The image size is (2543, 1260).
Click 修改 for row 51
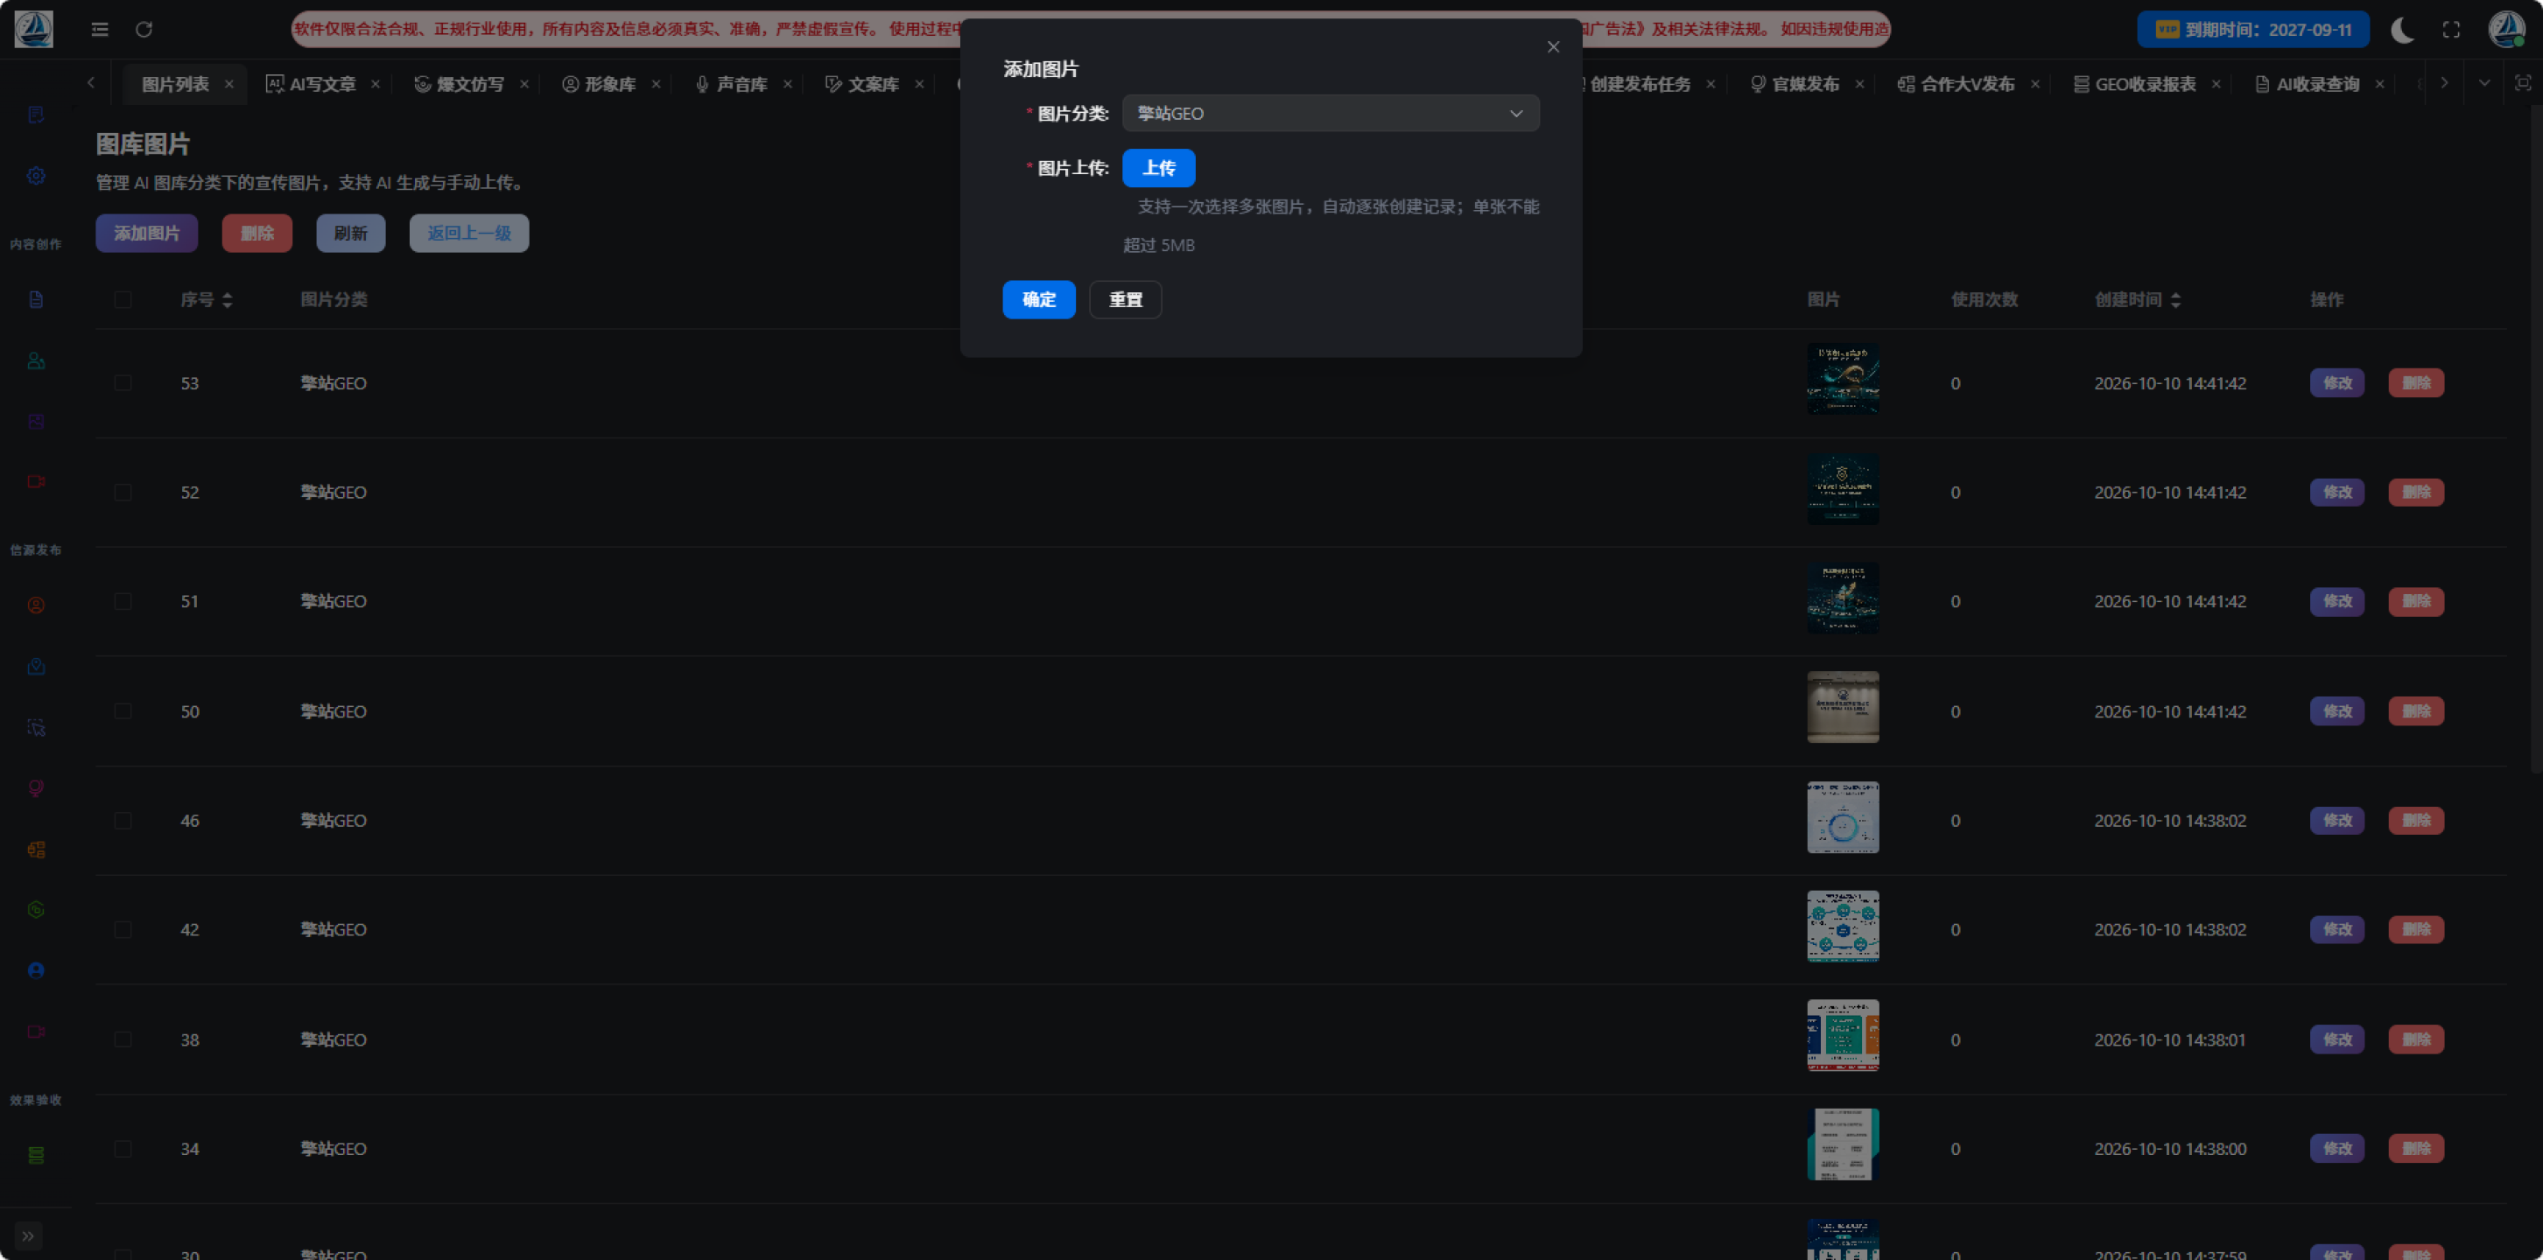(x=2336, y=601)
